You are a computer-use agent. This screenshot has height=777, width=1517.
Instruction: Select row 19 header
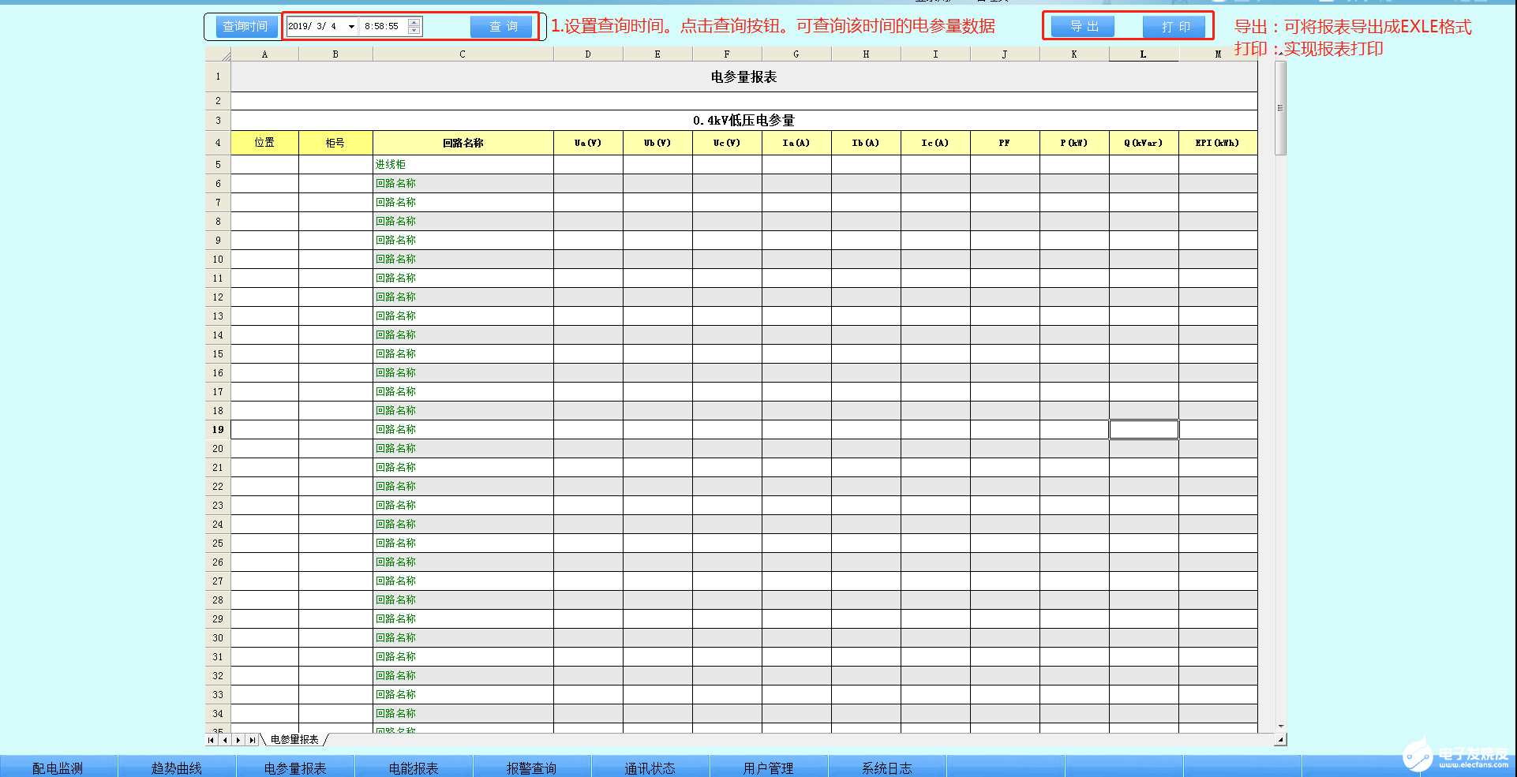[218, 430]
